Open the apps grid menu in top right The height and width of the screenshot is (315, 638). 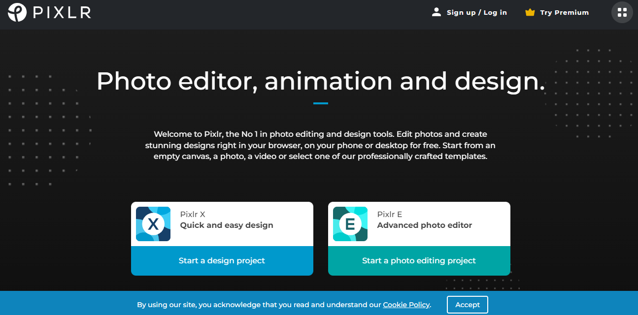[x=622, y=12]
